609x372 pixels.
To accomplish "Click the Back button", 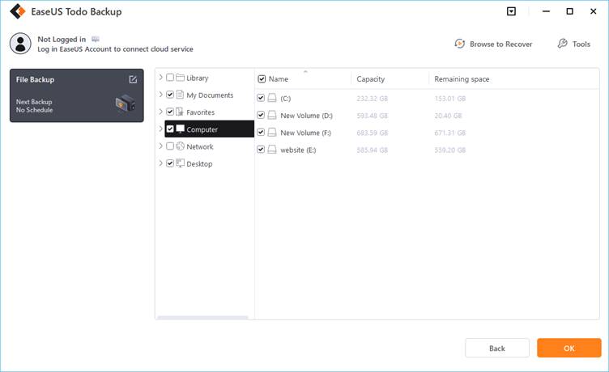I will [x=497, y=348].
